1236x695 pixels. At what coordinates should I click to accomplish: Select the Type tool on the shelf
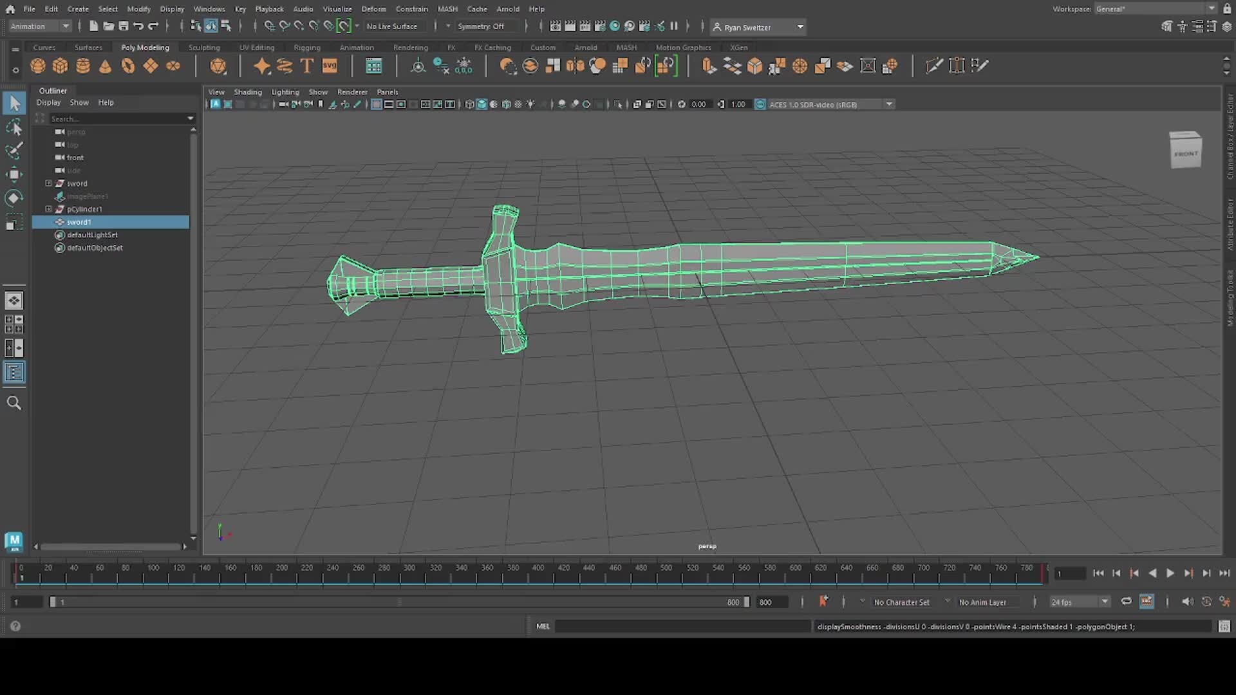tap(306, 66)
